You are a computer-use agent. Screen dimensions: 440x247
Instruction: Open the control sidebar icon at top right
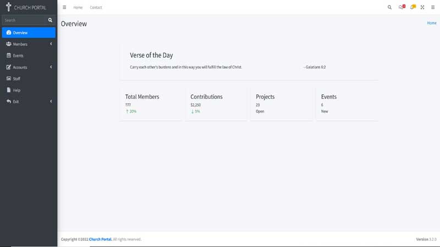pos(433,8)
